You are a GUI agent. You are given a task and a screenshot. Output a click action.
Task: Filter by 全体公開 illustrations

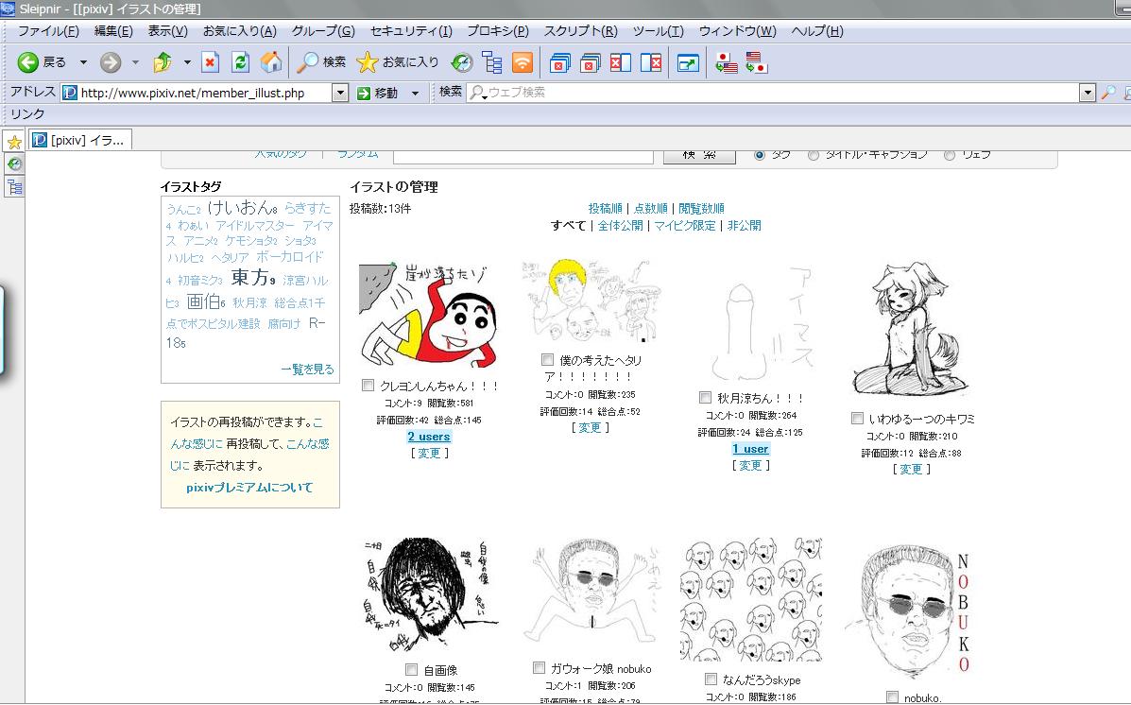tap(621, 226)
